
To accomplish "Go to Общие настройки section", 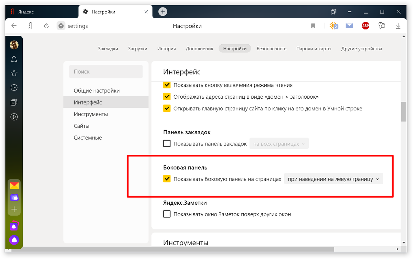I will [106, 91].
